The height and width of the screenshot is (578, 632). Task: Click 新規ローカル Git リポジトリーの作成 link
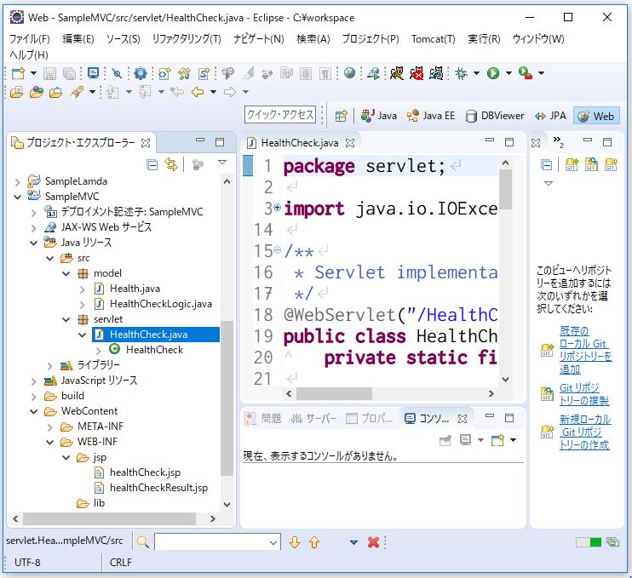pos(584,432)
